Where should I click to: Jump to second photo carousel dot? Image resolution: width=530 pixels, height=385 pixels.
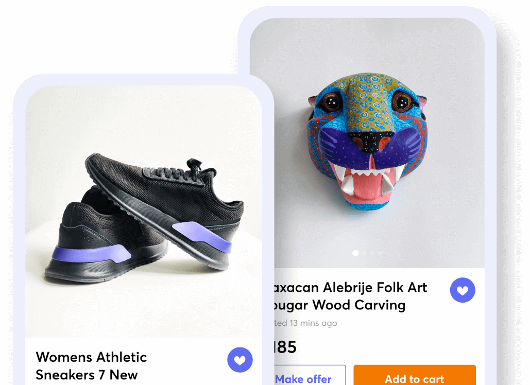click(364, 253)
